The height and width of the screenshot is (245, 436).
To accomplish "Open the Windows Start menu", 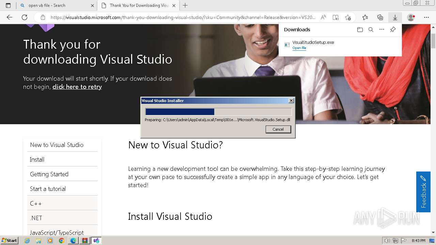I will click(x=10, y=241).
